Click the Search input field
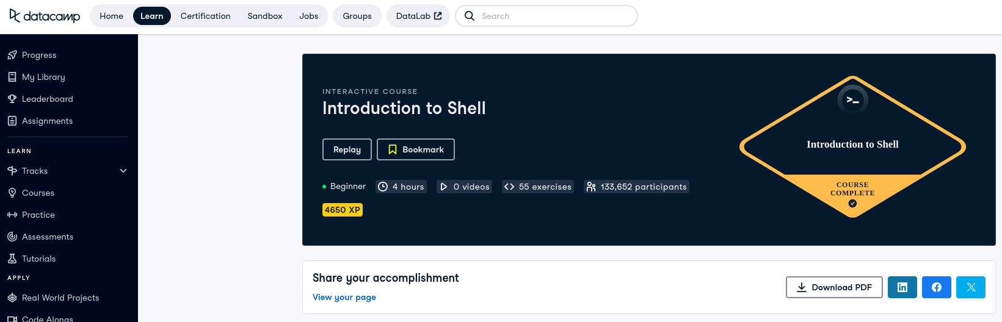Screen dimensions: 1002x322 coord(556,16)
